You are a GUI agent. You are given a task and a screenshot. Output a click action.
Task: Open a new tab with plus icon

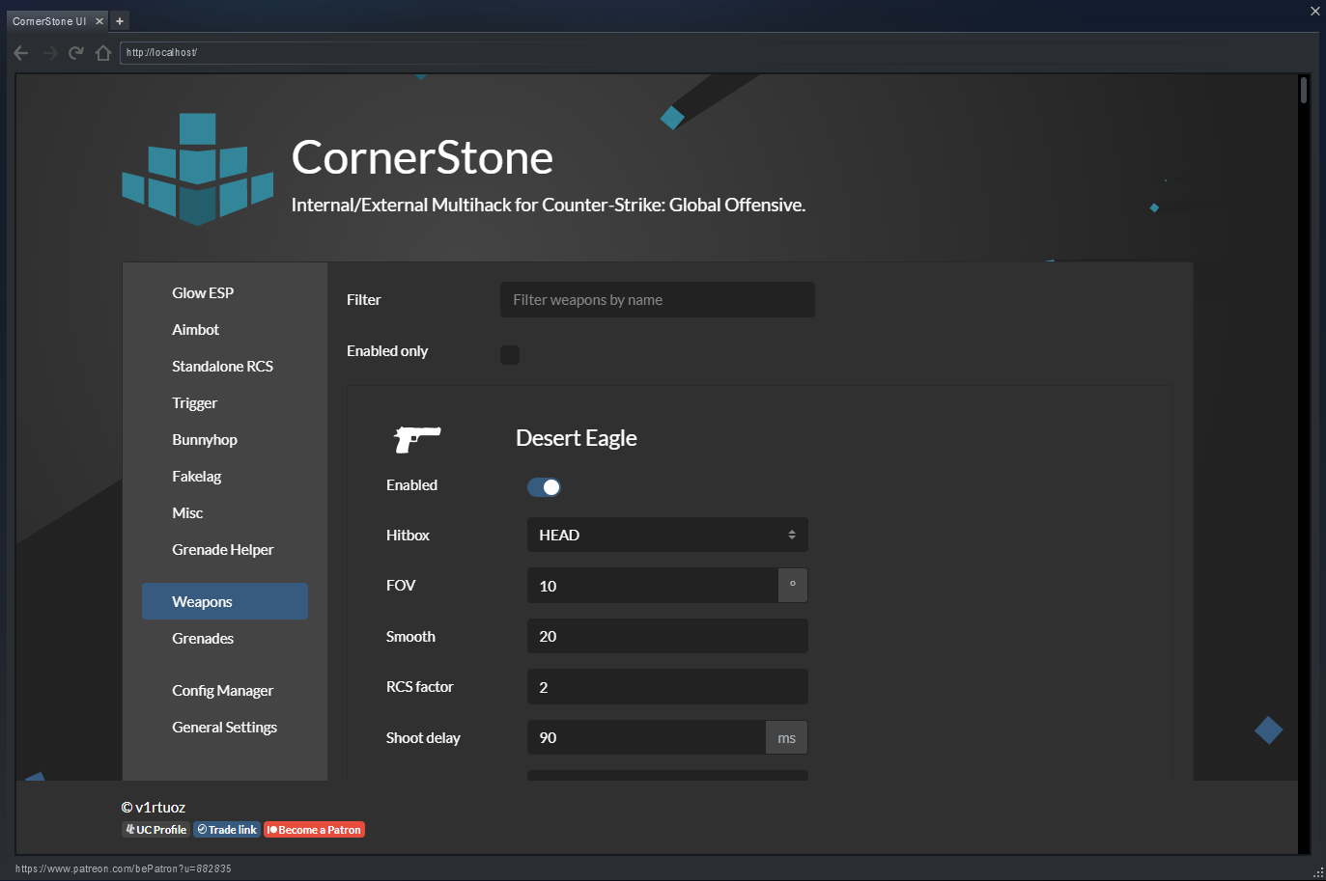[120, 21]
